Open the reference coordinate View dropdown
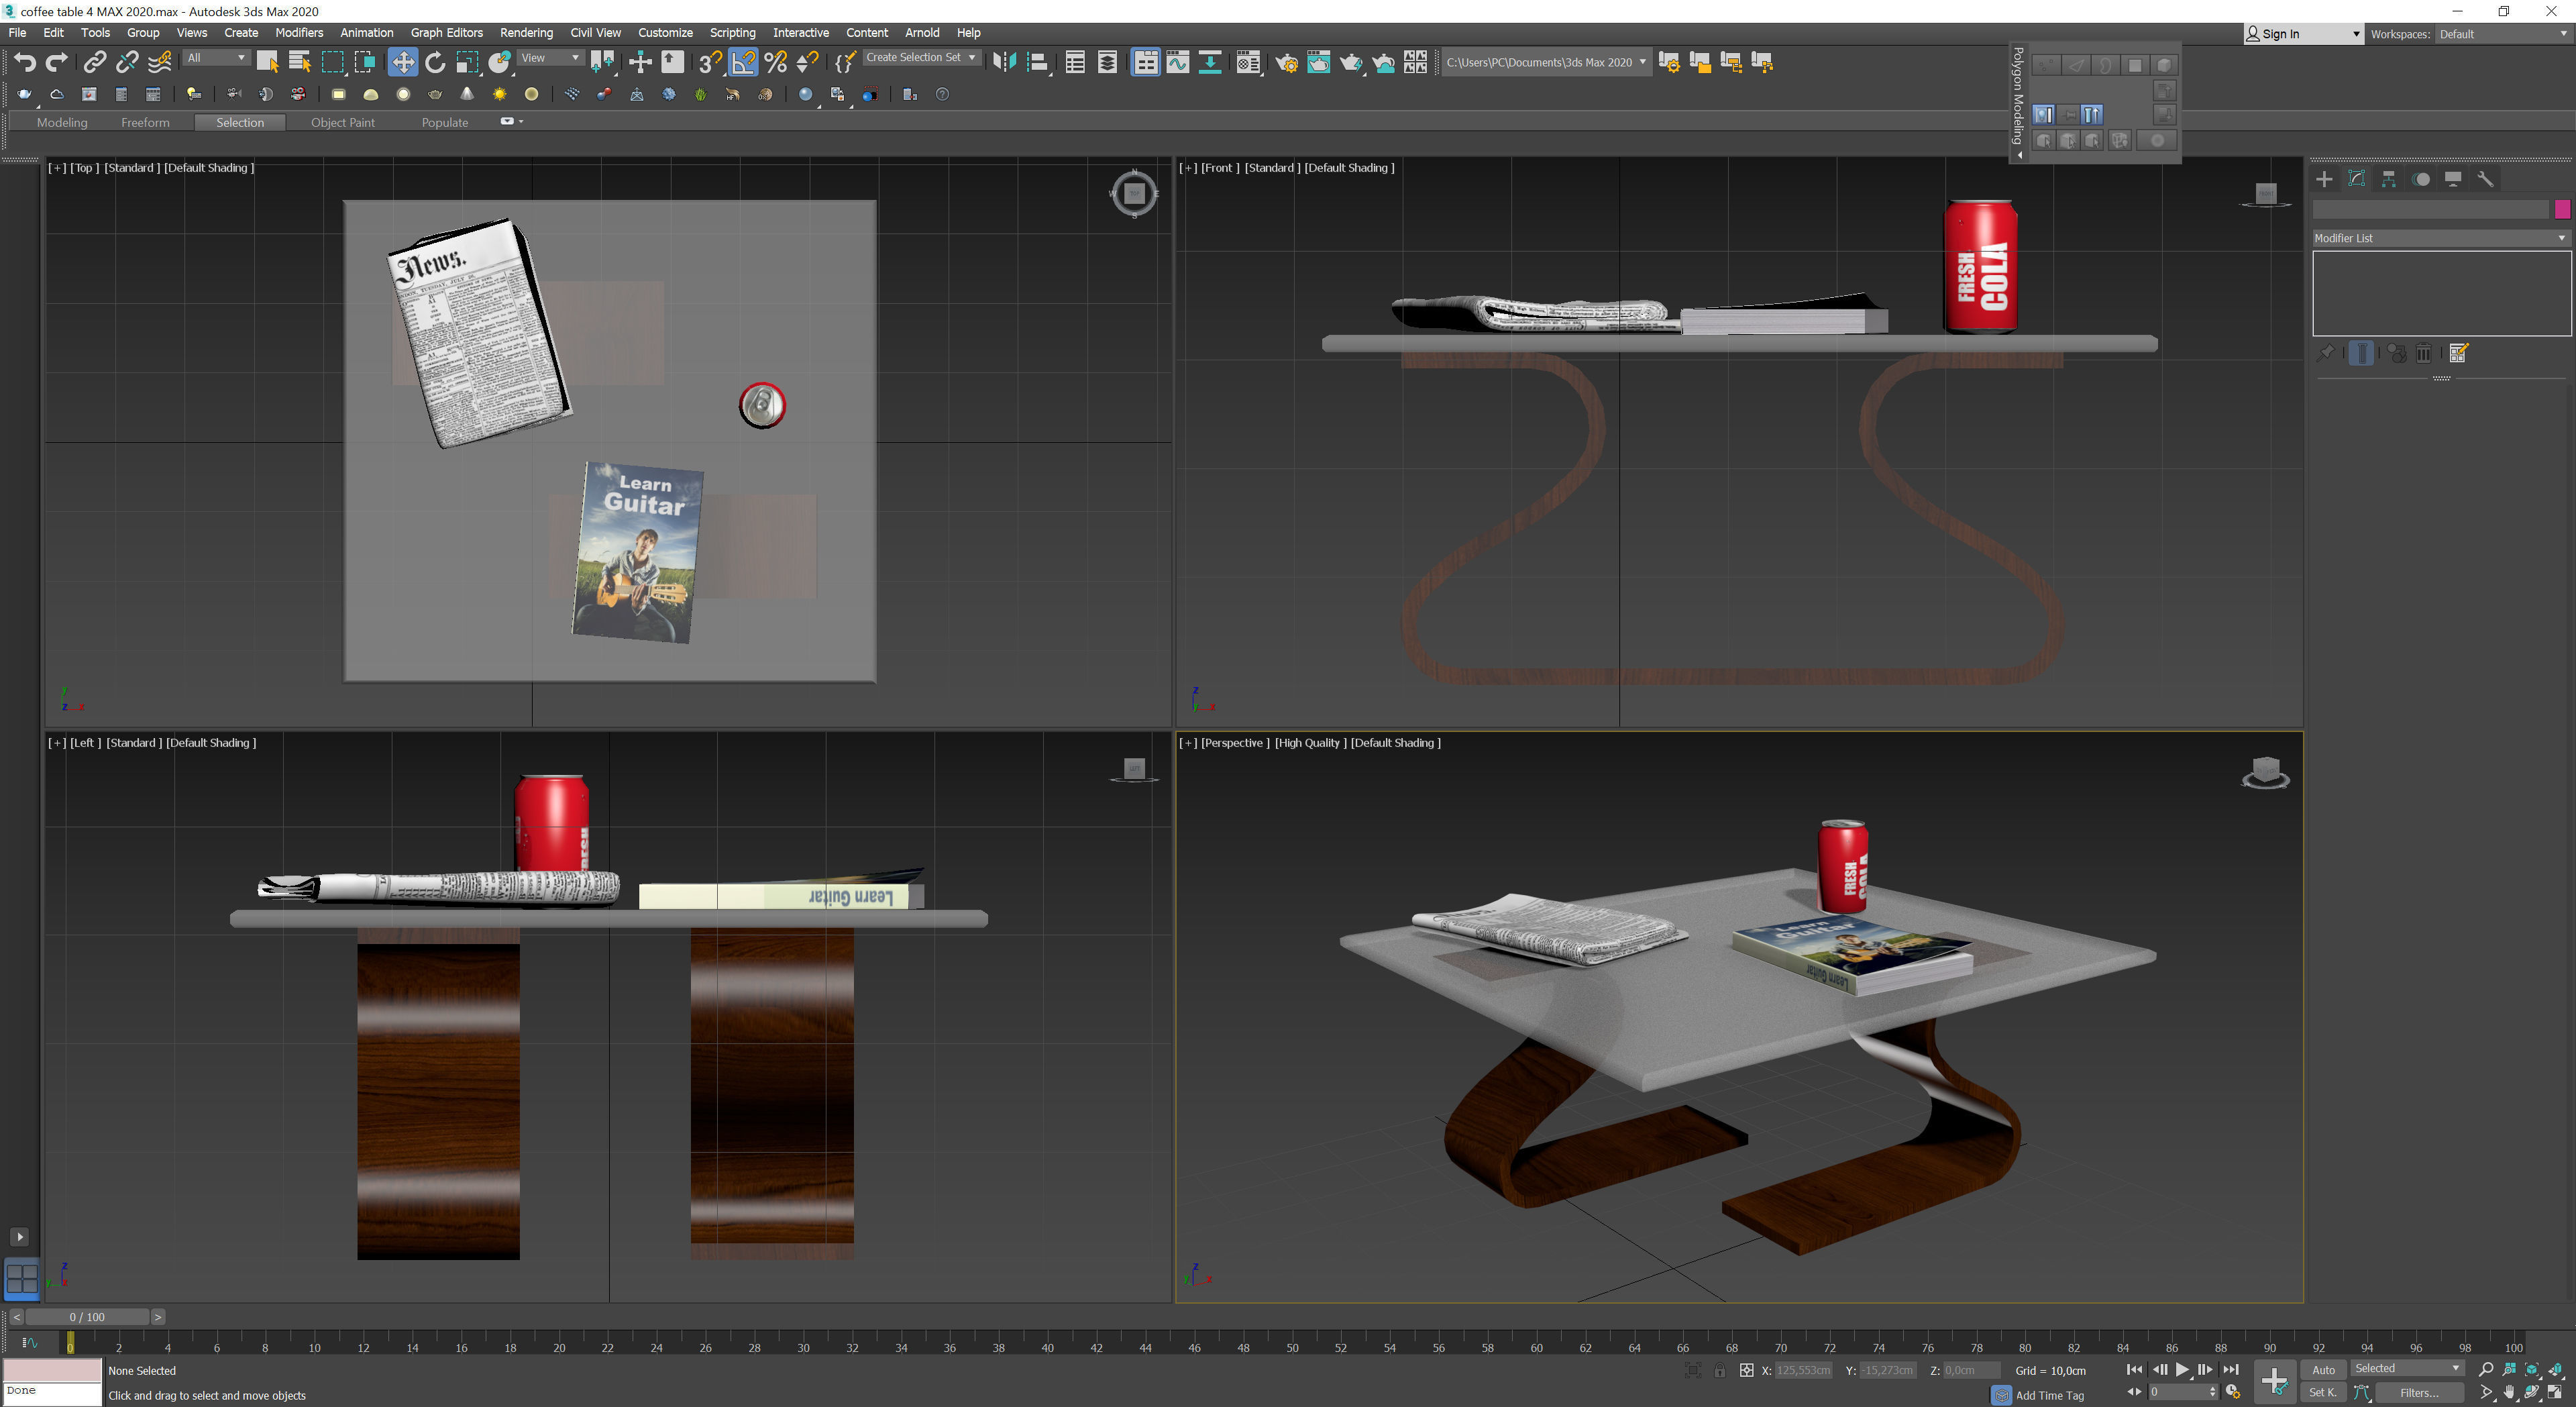Image resolution: width=2576 pixels, height=1407 pixels. click(x=550, y=58)
